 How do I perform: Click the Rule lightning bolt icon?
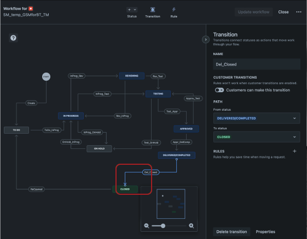[x=174, y=10]
